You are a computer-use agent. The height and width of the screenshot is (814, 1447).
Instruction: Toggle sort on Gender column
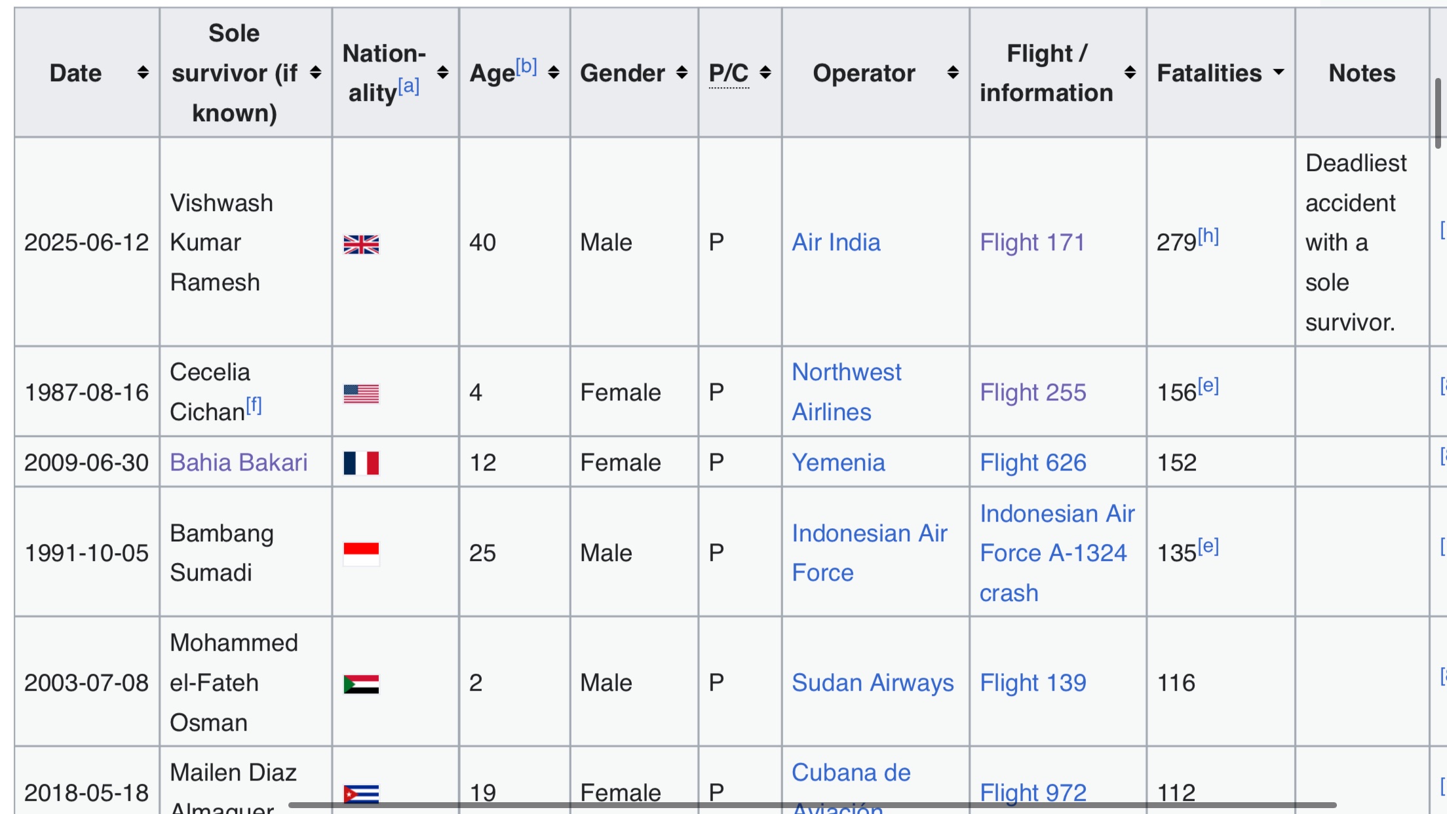(x=682, y=73)
